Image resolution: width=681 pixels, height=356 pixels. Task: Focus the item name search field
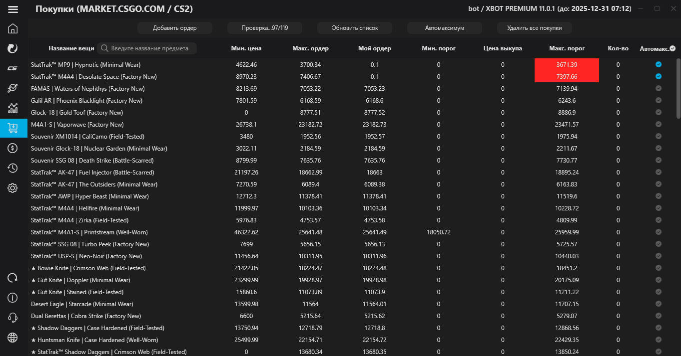tap(149, 48)
